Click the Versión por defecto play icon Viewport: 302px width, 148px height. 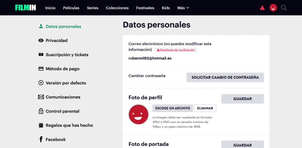(x=41, y=83)
